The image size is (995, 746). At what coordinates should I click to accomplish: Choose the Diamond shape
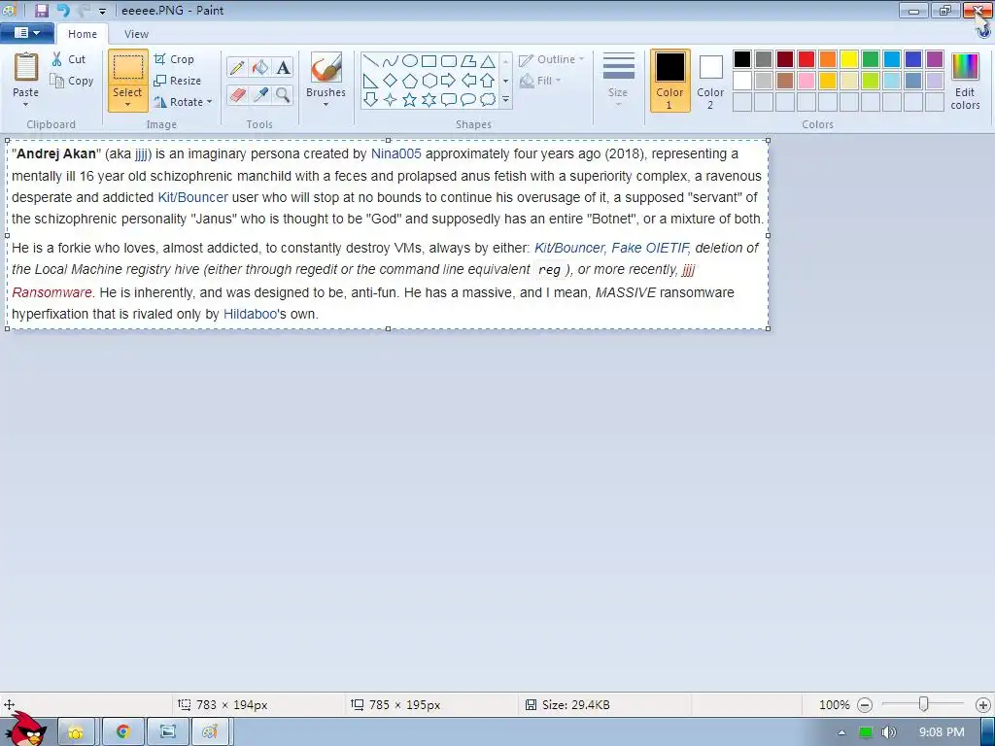tap(391, 81)
